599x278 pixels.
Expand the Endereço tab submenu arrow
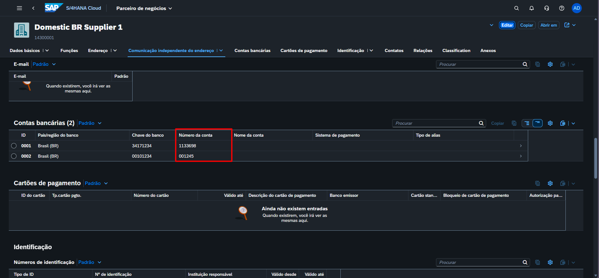tap(115, 50)
